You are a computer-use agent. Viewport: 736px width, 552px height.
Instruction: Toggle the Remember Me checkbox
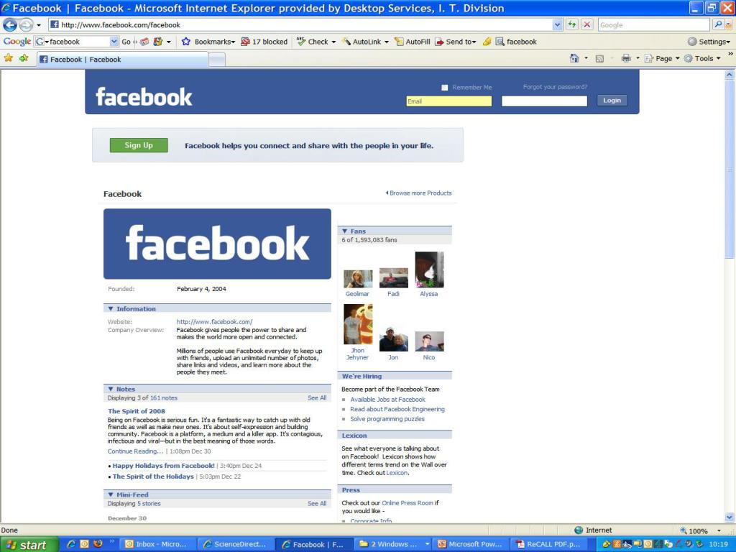(x=444, y=87)
